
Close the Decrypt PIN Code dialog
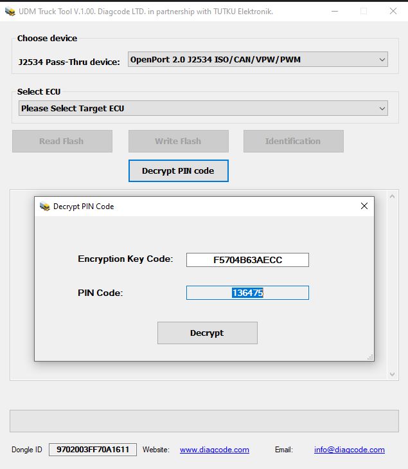pyautogui.click(x=364, y=206)
